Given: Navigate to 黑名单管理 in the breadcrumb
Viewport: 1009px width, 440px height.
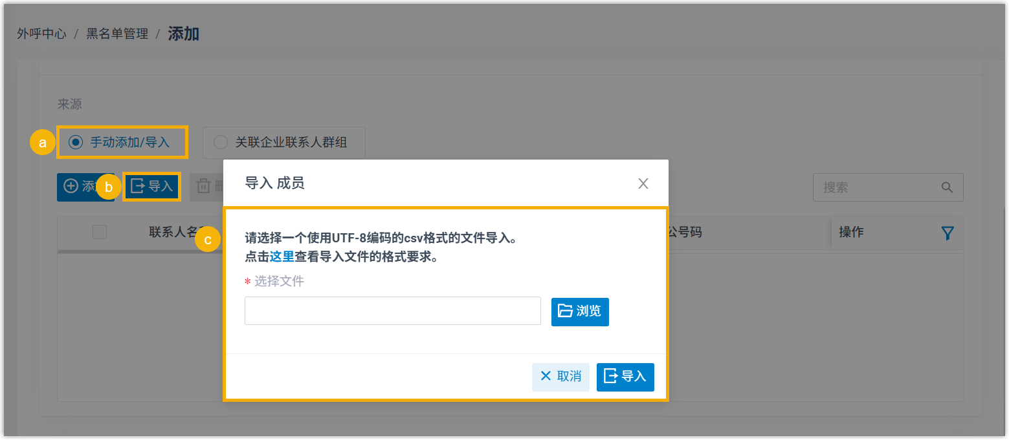Looking at the screenshot, I should (x=117, y=34).
